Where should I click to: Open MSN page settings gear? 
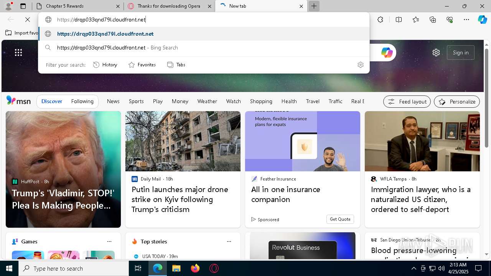[436, 53]
